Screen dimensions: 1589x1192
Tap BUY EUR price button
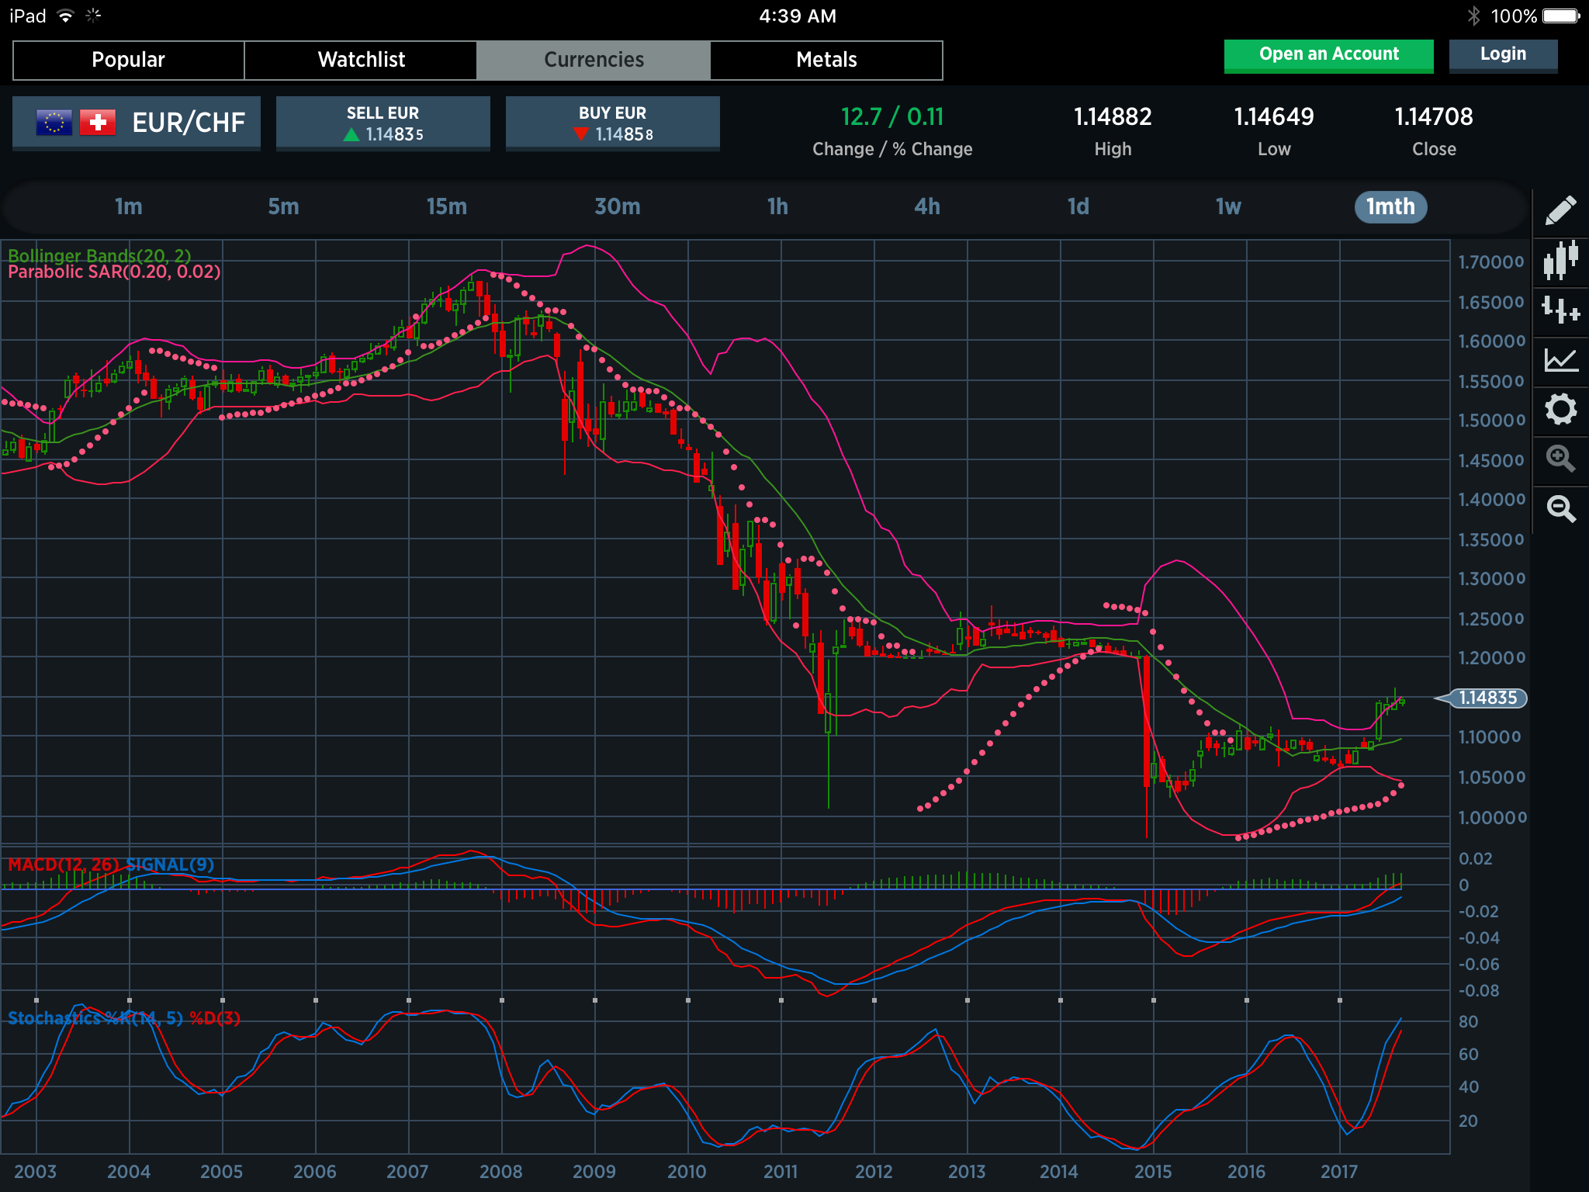[612, 123]
